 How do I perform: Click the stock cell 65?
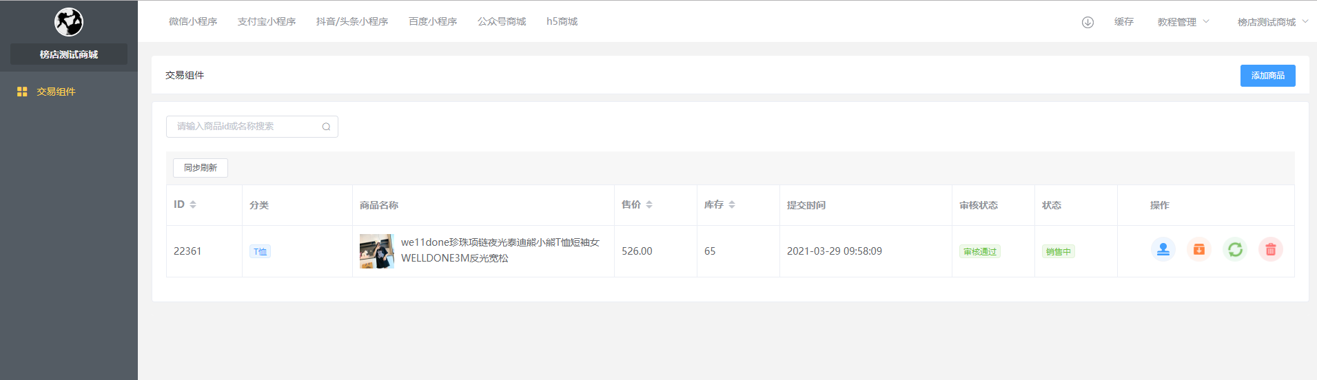(710, 251)
